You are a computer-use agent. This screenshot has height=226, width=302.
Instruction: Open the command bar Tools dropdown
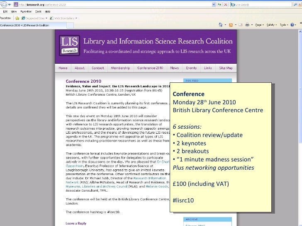[284, 25]
